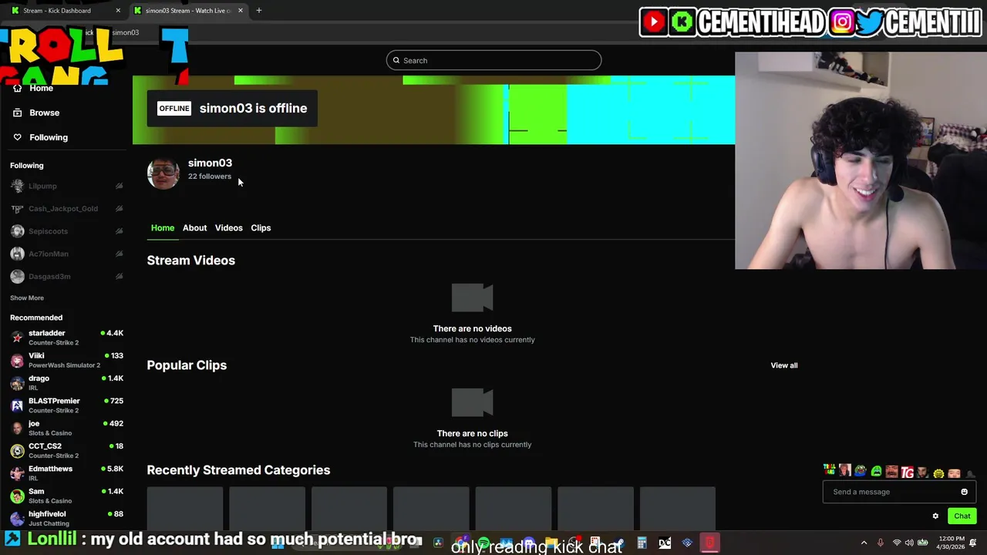Click the Send a message field
The height and width of the screenshot is (555, 987).
[899, 492]
